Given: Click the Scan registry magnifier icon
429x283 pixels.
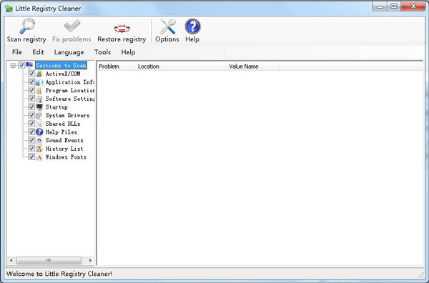Looking at the screenshot, I should tap(27, 26).
